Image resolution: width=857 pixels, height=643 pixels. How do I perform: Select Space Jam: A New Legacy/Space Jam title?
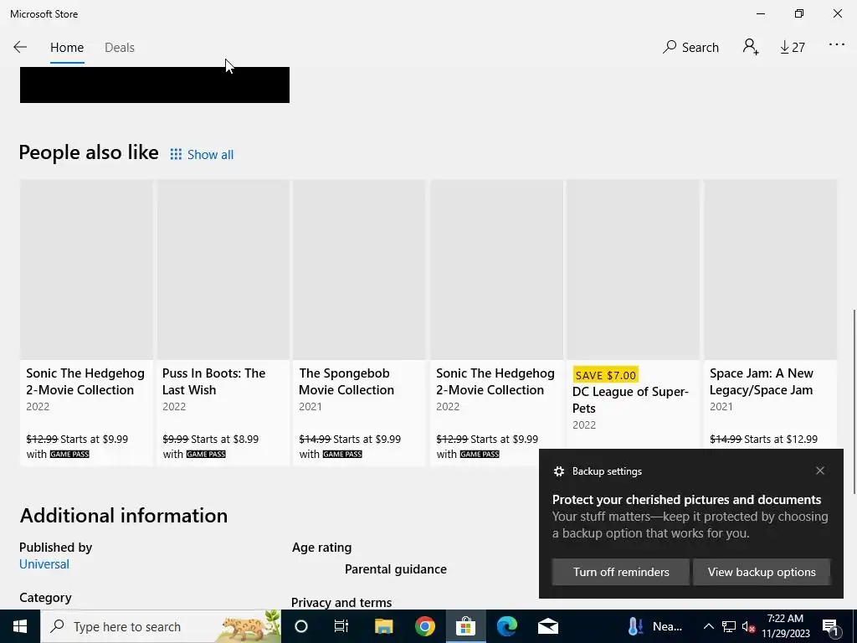coord(762,382)
